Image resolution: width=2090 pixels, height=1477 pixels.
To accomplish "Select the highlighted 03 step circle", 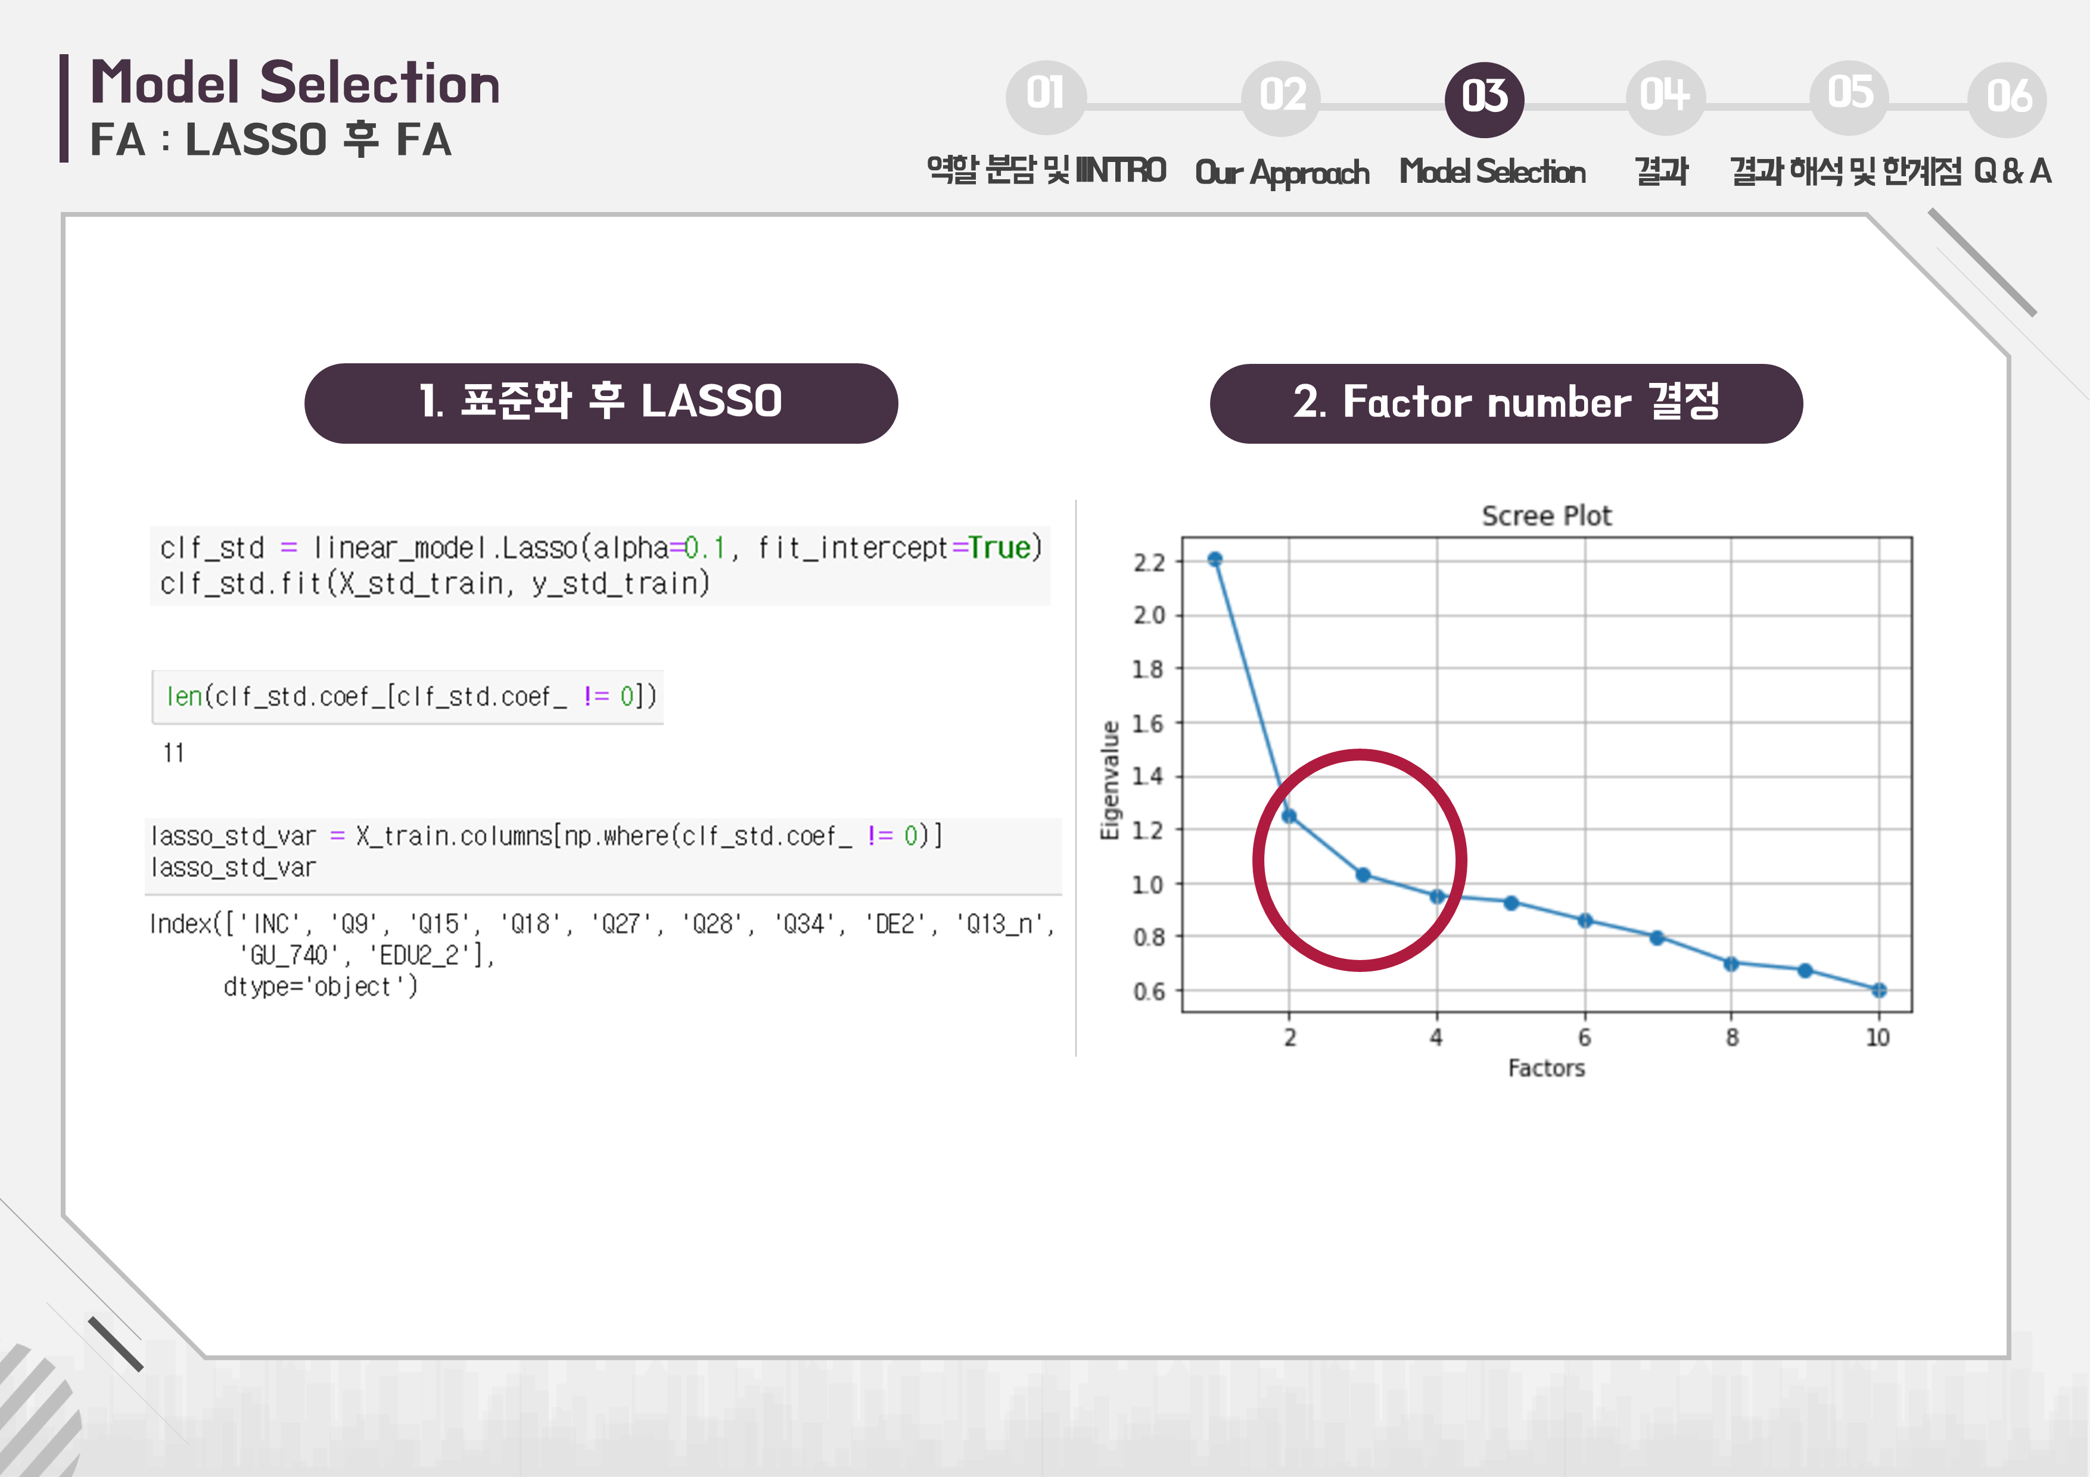I will (1483, 98).
